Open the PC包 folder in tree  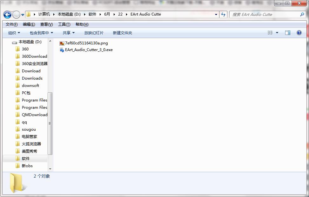coord(26,93)
